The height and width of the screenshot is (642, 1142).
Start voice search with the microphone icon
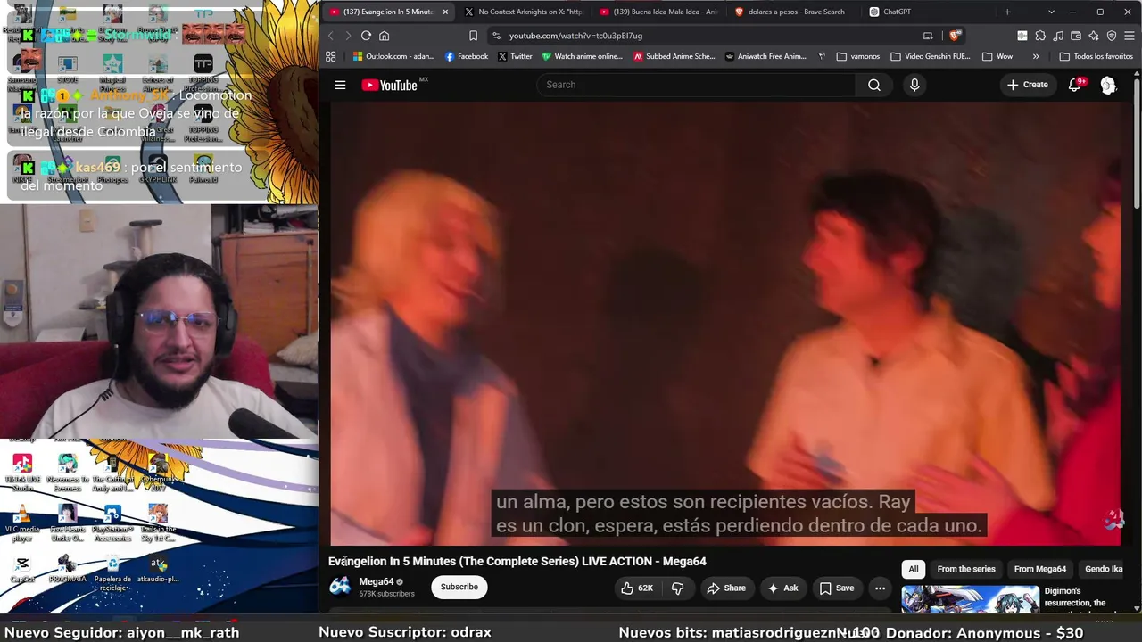[x=914, y=85]
